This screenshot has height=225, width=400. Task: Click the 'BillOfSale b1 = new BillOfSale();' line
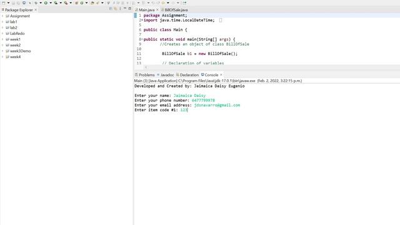(x=200, y=54)
